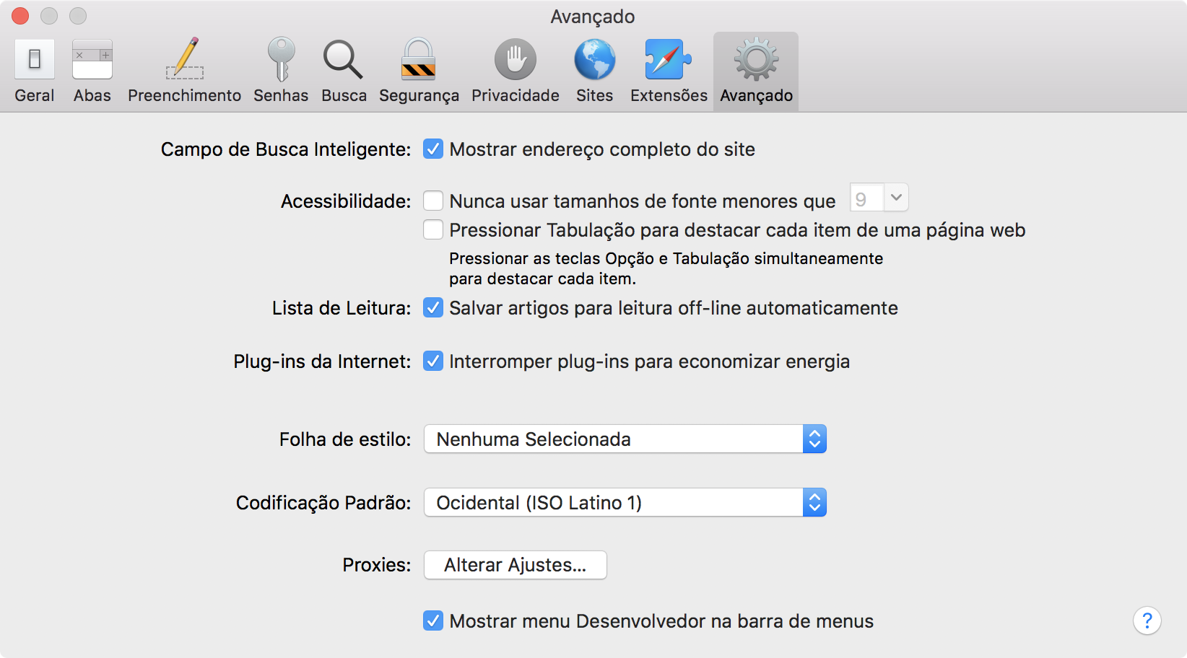
Task: Open the Busca magnifier icon
Action: click(343, 59)
